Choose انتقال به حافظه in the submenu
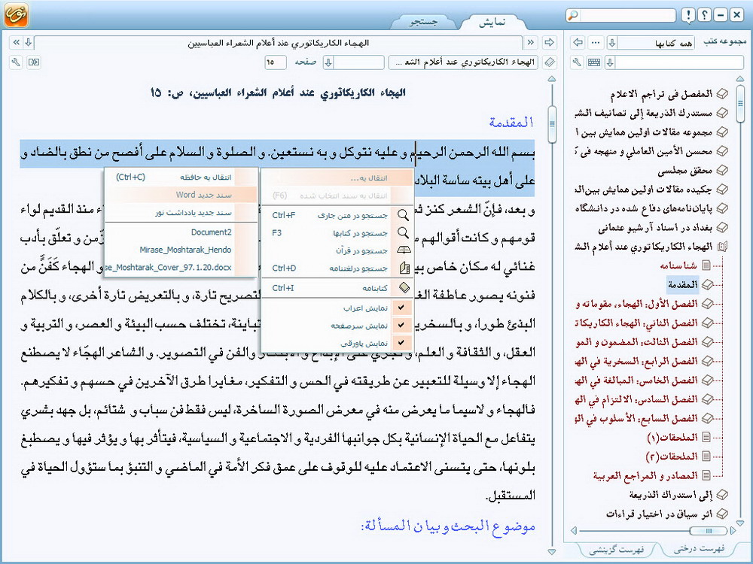 click(181, 177)
